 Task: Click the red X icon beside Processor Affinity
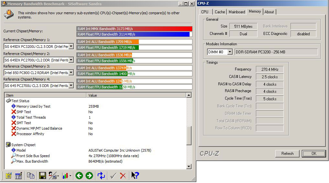pyautogui.click(x=14, y=134)
